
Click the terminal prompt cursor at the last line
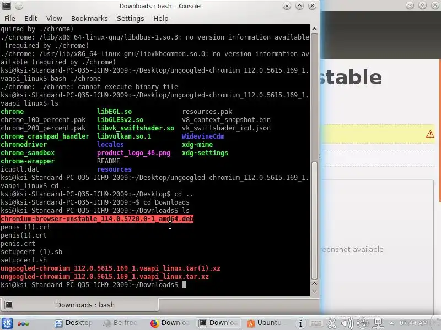[184, 284]
